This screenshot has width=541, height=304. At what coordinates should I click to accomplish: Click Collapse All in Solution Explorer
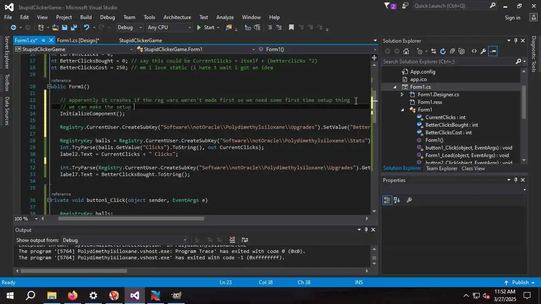(x=452, y=51)
